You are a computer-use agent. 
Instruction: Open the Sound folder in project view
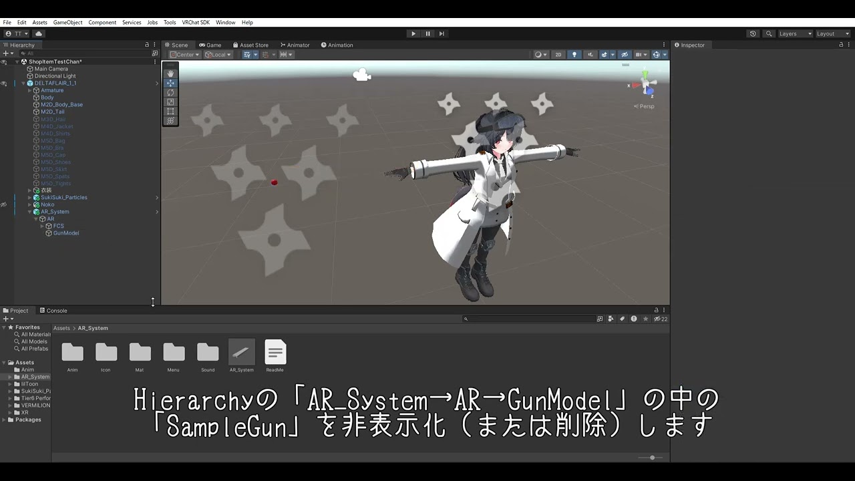coord(208,352)
